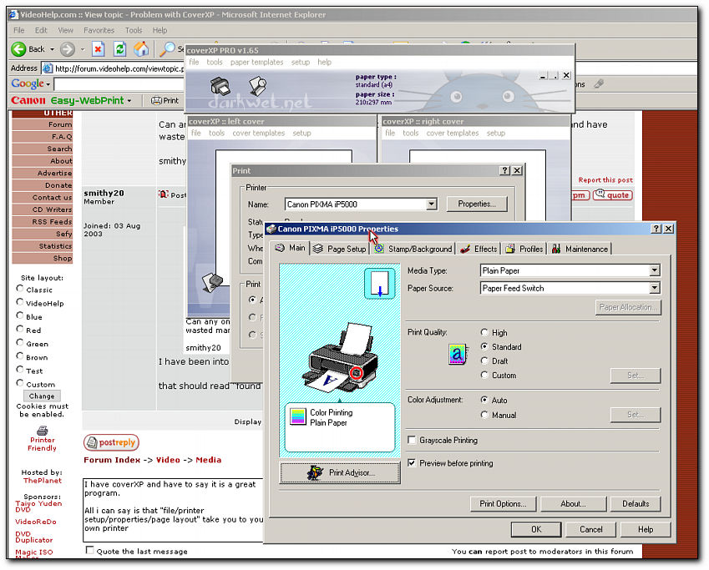Select Classic site layout radio
The height and width of the screenshot is (570, 709).
tap(19, 289)
